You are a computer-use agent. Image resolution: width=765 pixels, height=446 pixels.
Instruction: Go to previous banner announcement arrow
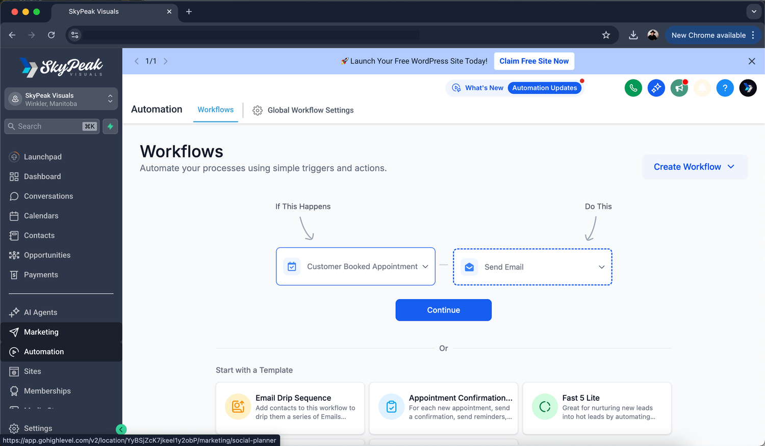(136, 61)
